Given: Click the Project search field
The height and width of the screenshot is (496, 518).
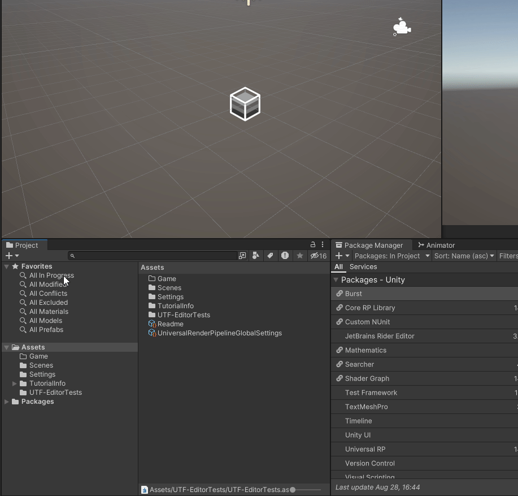Looking at the screenshot, I should pyautogui.click(x=153, y=256).
